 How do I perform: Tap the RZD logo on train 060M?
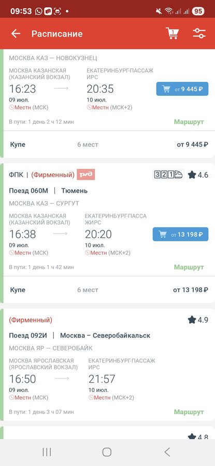coord(86,174)
